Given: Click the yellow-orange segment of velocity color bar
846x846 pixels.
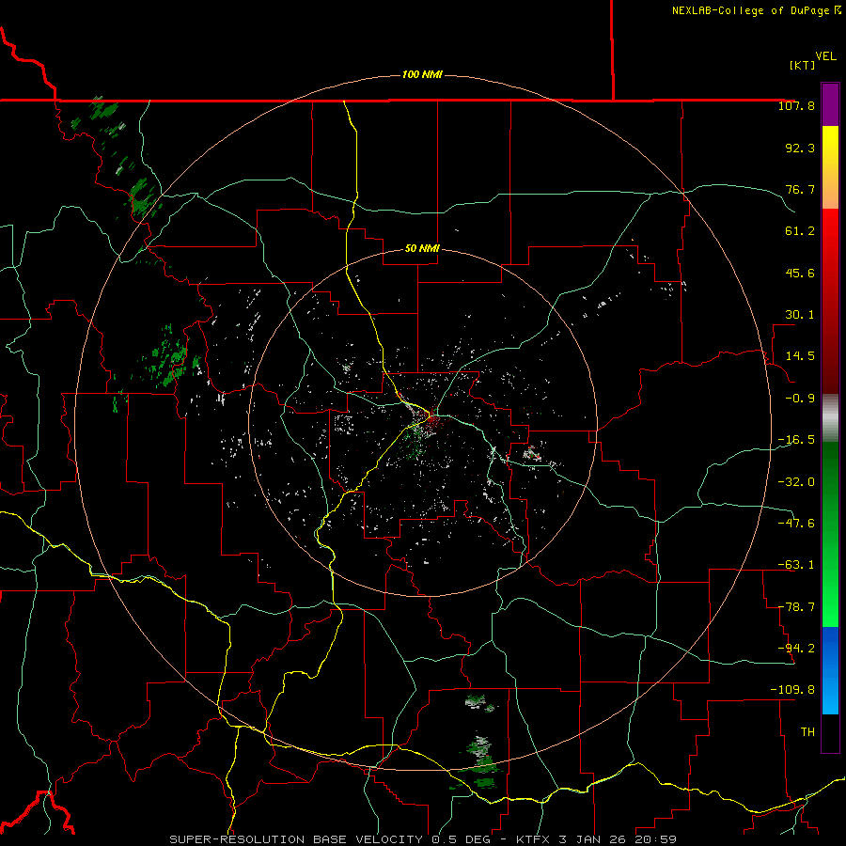Looking at the screenshot, I should pos(830,167).
